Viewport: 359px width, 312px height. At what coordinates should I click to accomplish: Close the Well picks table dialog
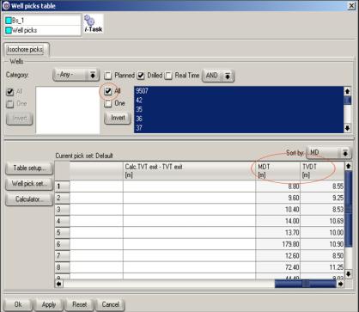[351, 6]
